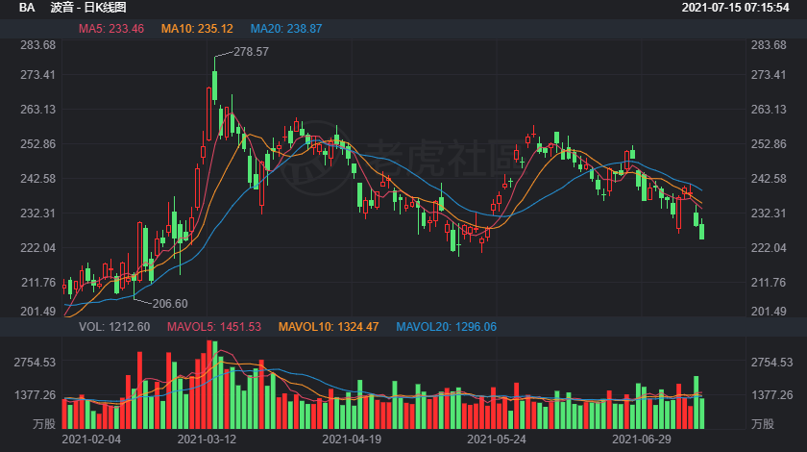Click the right volume axis value 2754.53
807x452 pixels.
772,363
